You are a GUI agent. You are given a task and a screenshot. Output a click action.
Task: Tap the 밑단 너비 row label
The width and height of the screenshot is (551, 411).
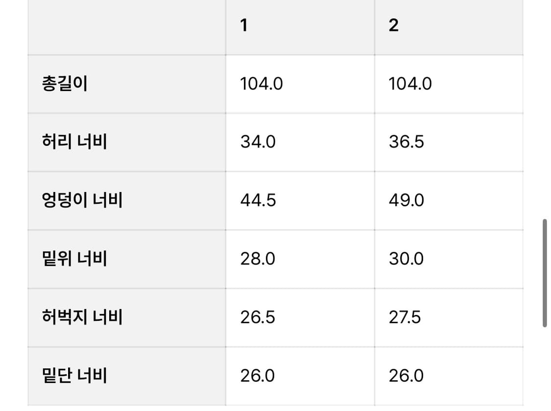[x=74, y=376]
